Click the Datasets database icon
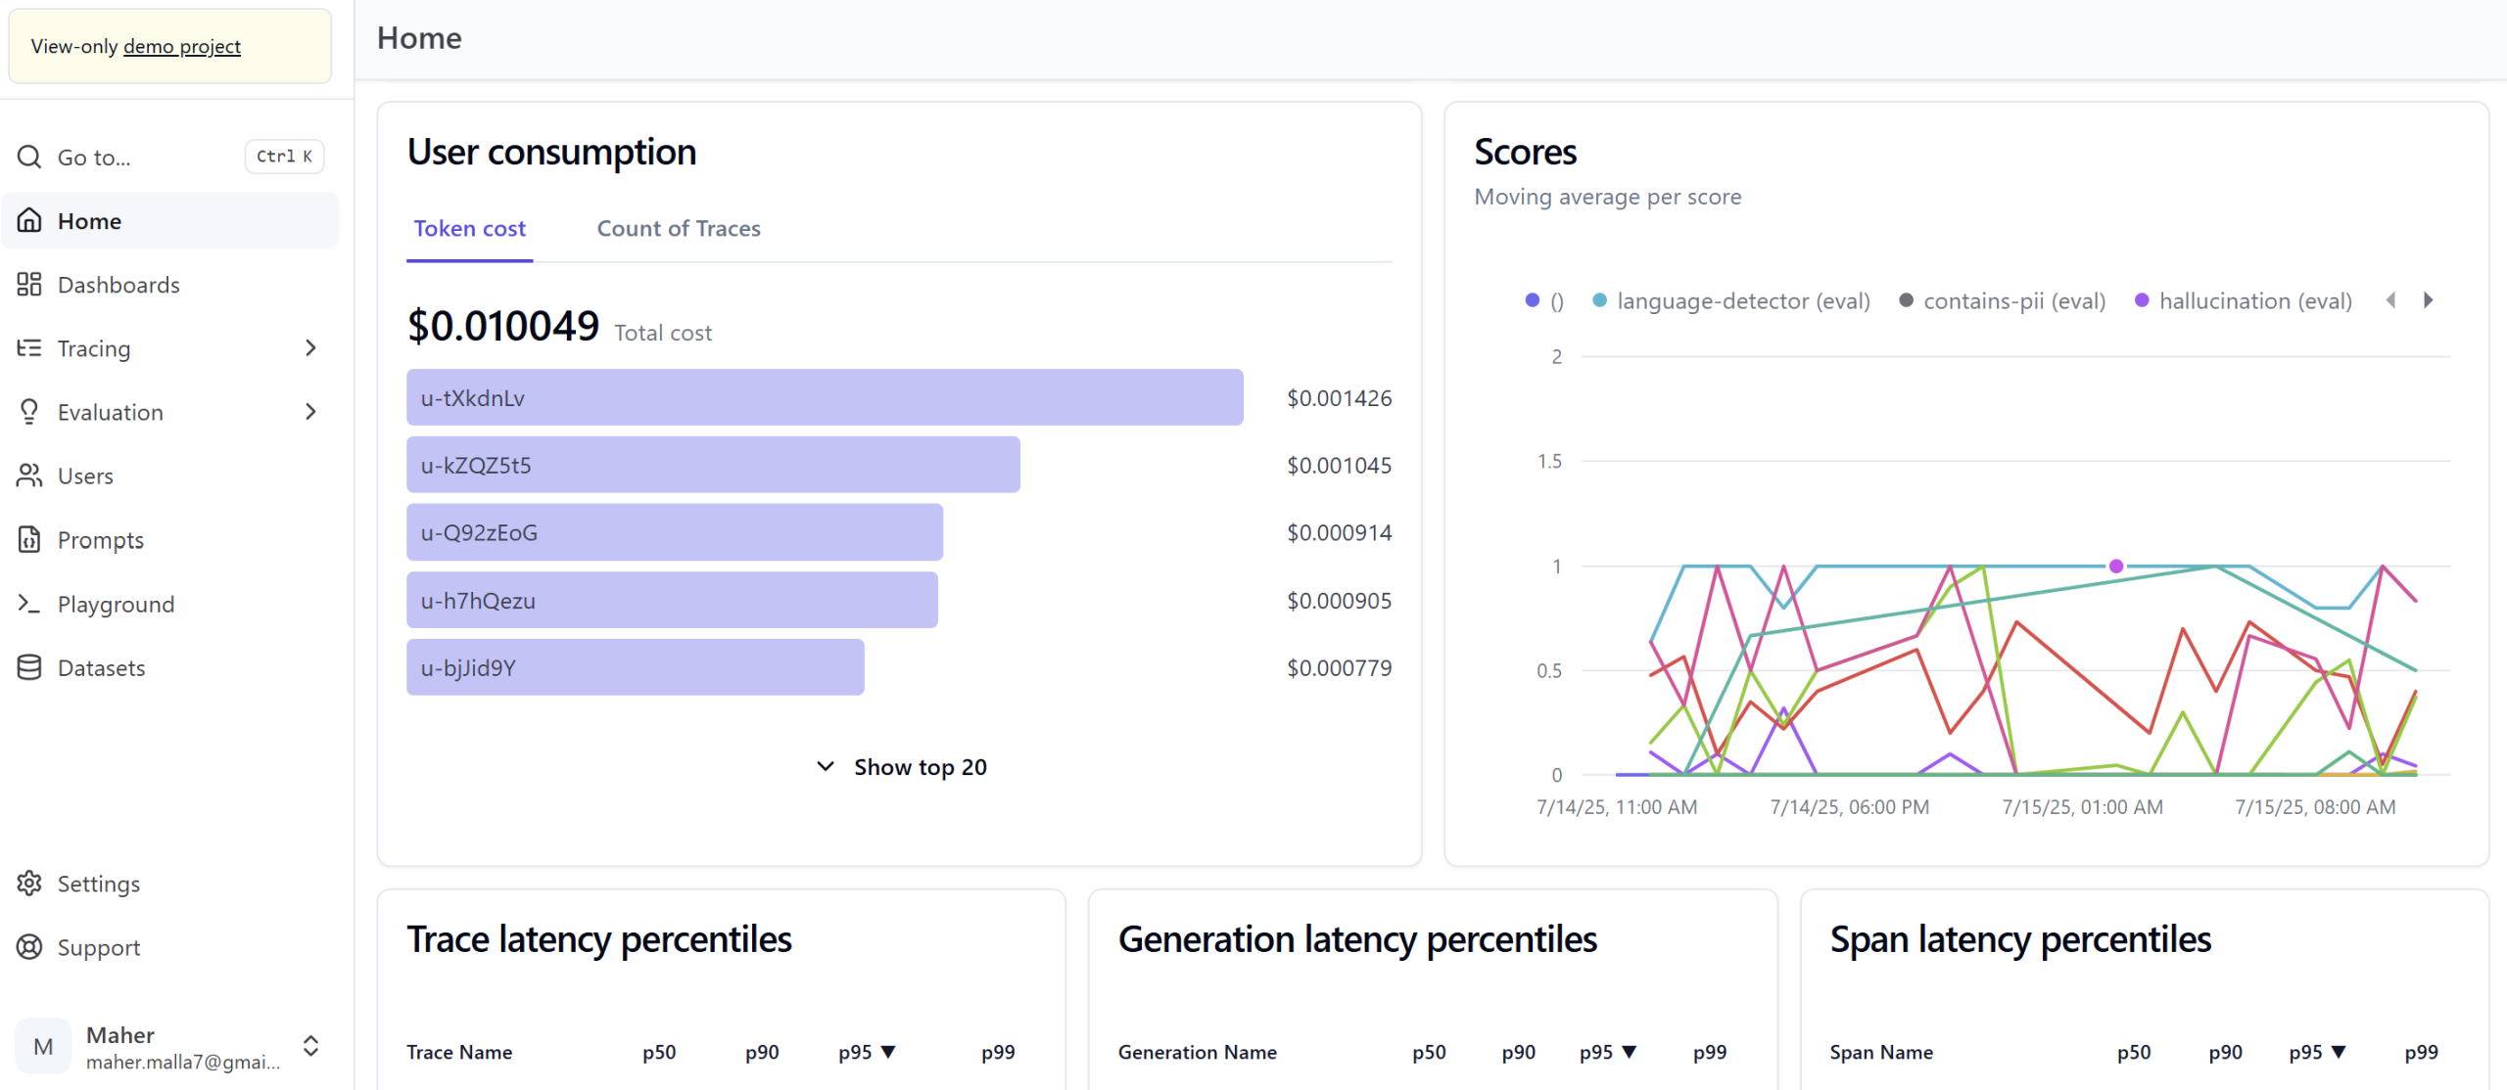 tap(29, 667)
